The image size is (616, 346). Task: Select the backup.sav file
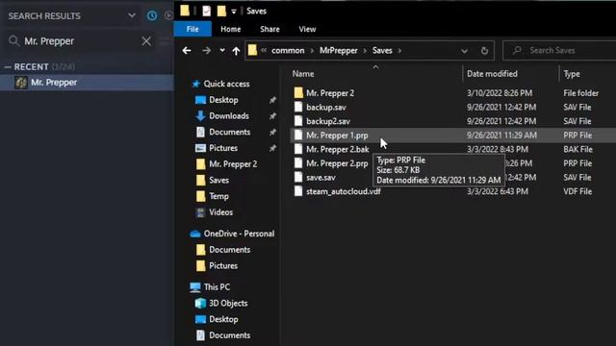tap(326, 107)
